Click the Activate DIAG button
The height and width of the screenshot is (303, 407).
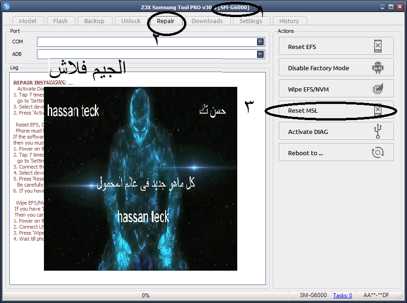[x=336, y=132]
